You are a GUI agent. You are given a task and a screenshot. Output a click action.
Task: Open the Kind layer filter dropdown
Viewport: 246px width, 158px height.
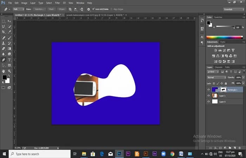click(x=213, y=72)
